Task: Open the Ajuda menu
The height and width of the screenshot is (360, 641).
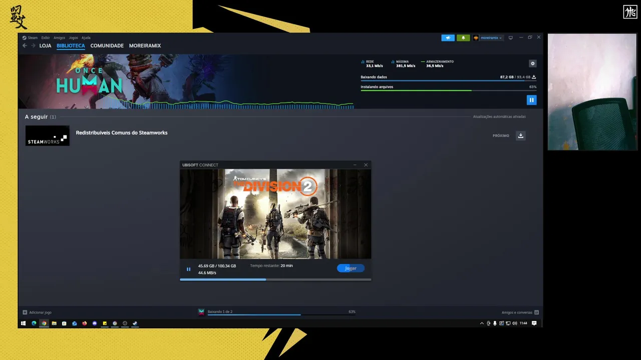Action: click(x=86, y=37)
